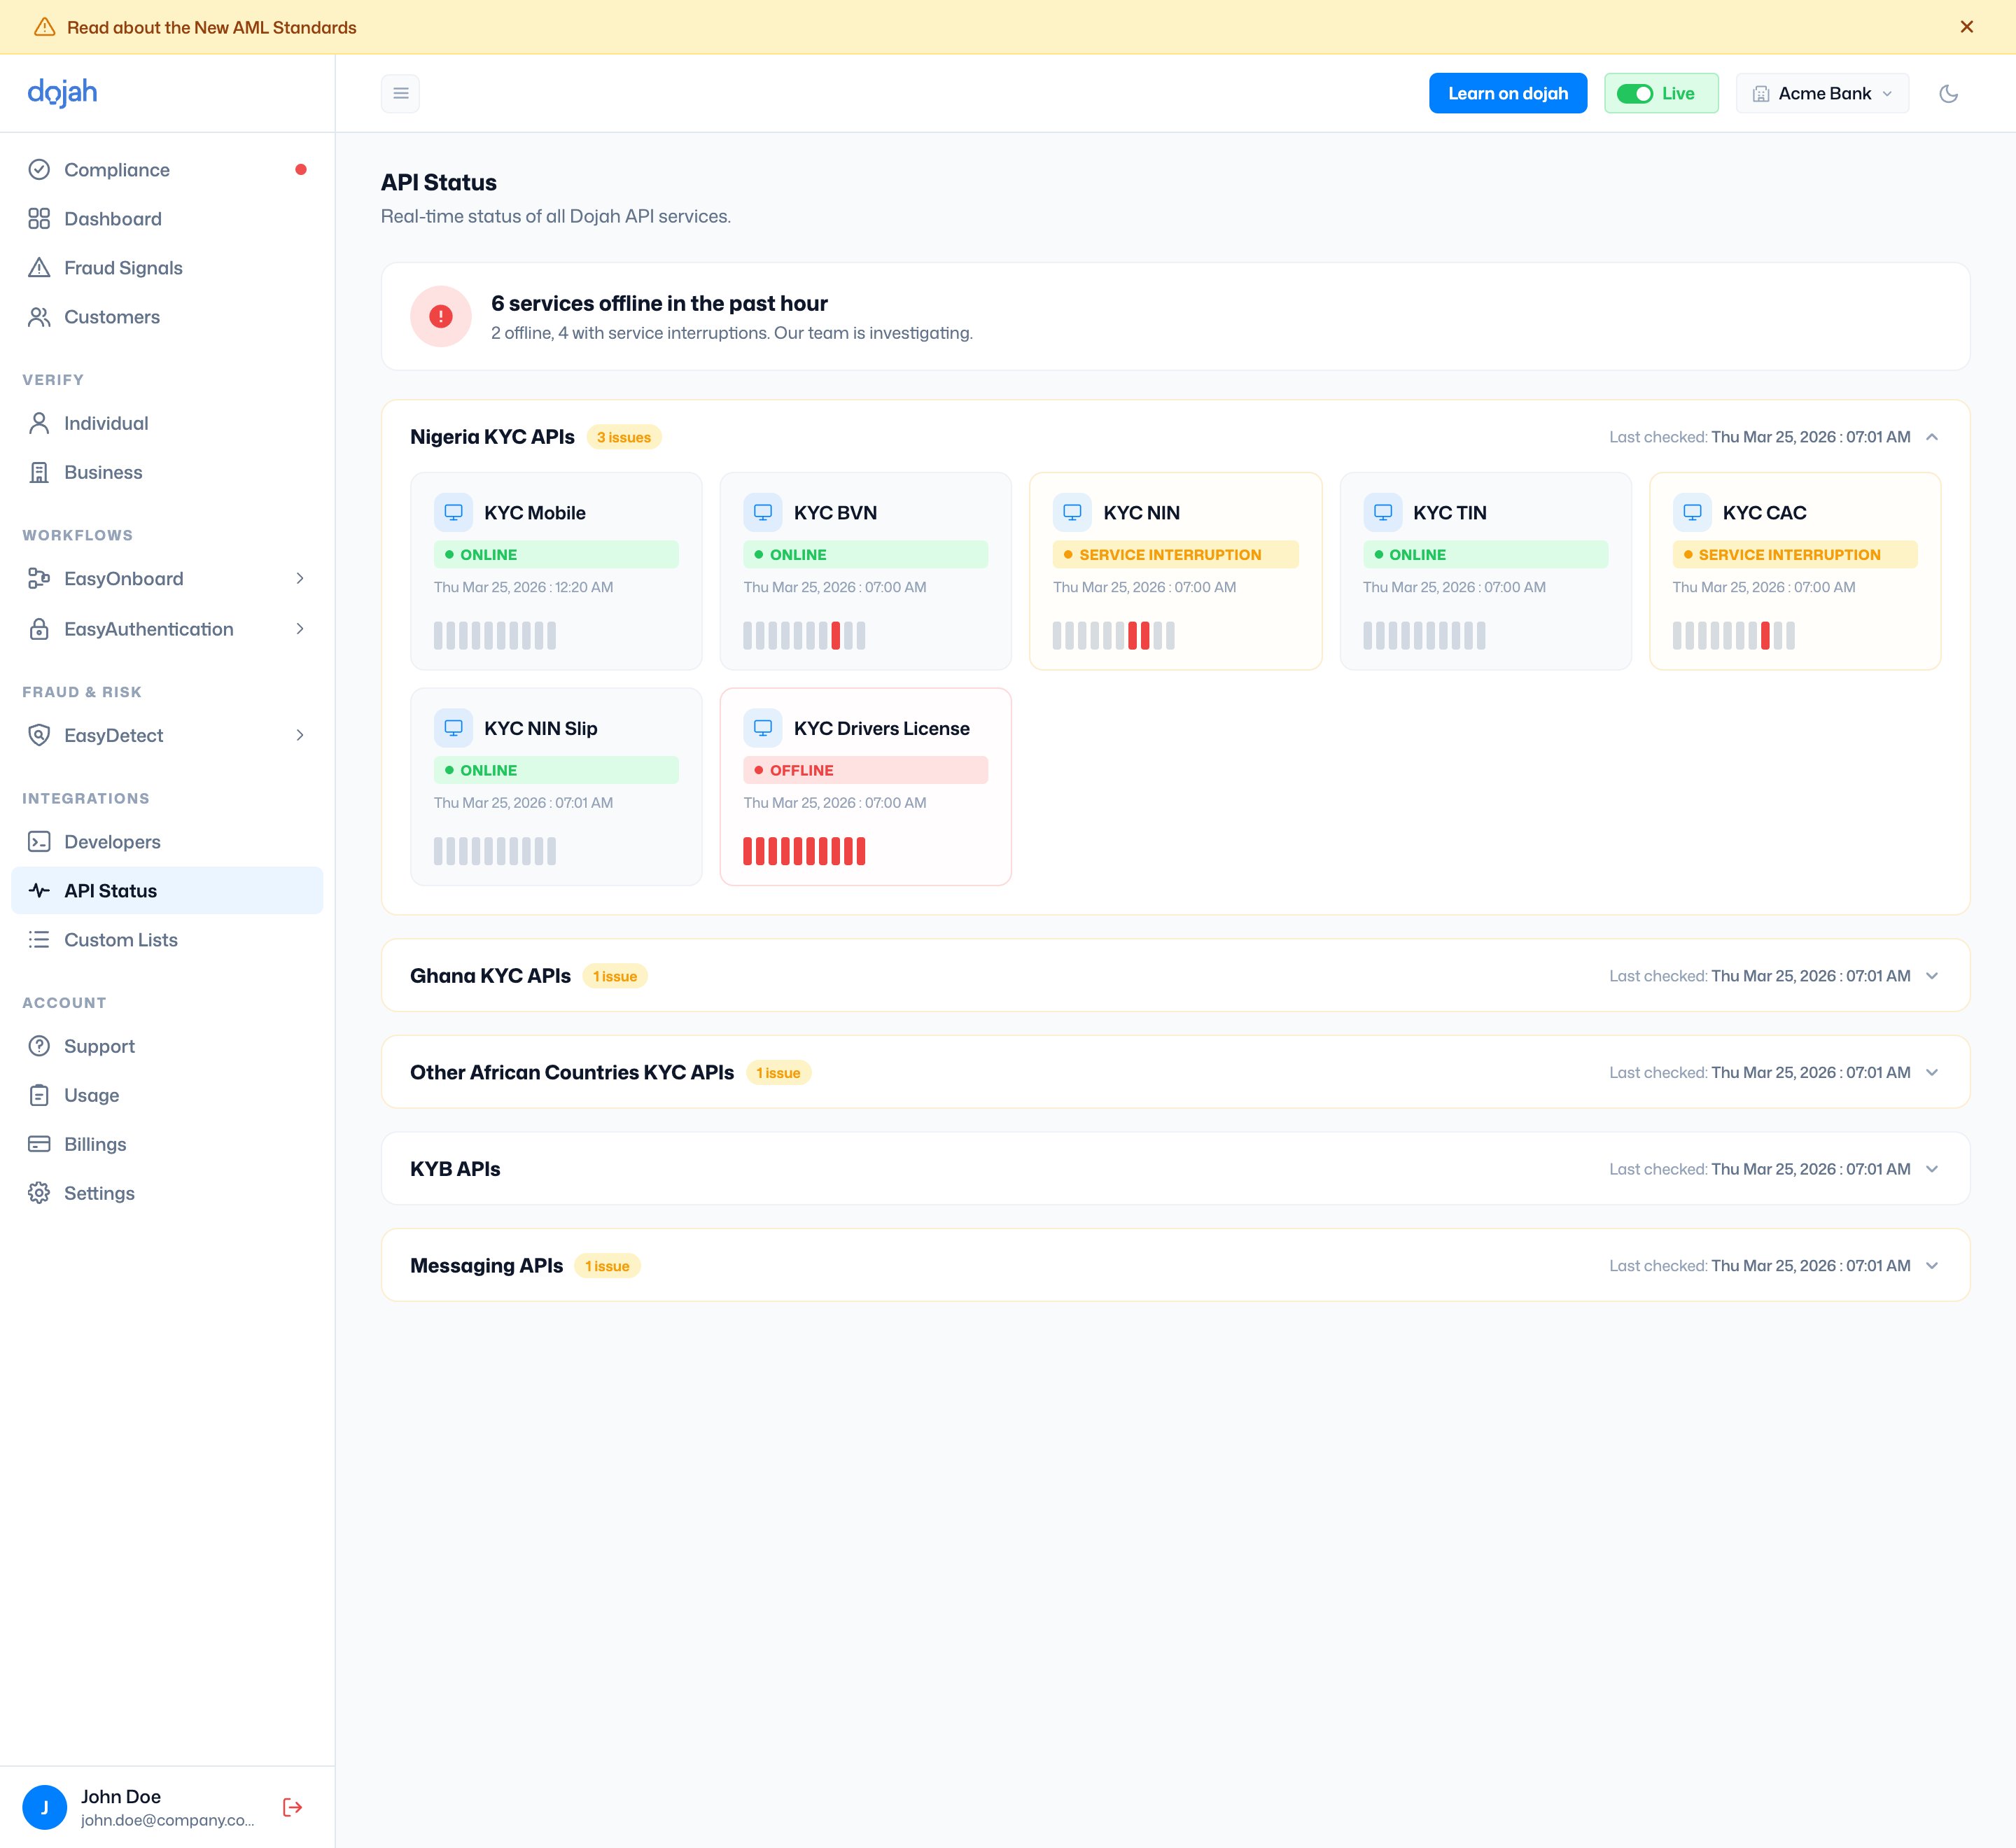Open Fraud Signals menu item
Image resolution: width=2016 pixels, height=1848 pixels.
pos(167,268)
